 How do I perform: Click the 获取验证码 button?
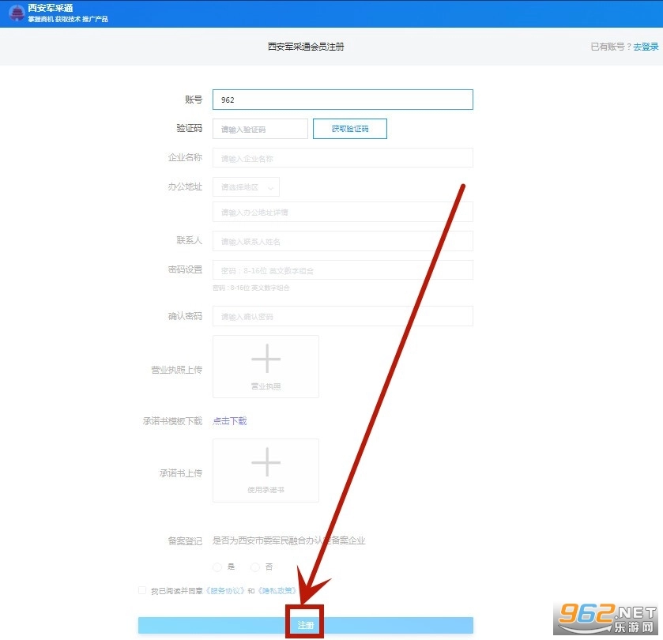(349, 129)
